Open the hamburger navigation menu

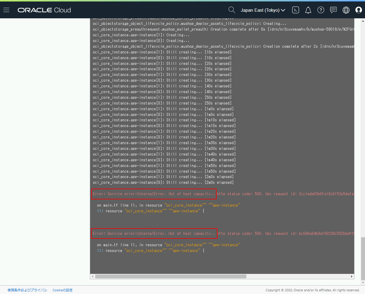tap(6, 10)
